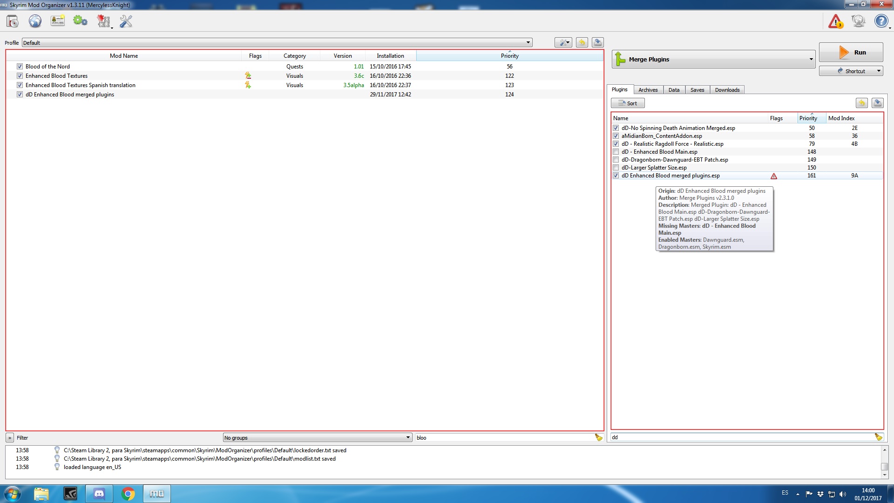Switch to the Downloads tab
Image resolution: width=894 pixels, height=503 pixels.
pos(727,89)
